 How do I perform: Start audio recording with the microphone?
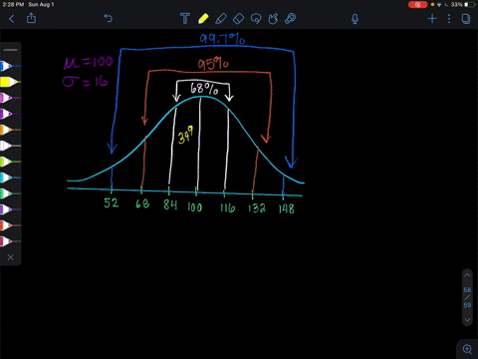coord(355,19)
